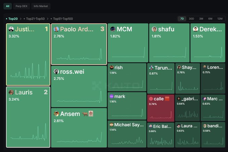Click the 2.75% value in ross.wei tile
Viewport: 228px width, 152px height.
[x=59, y=79]
